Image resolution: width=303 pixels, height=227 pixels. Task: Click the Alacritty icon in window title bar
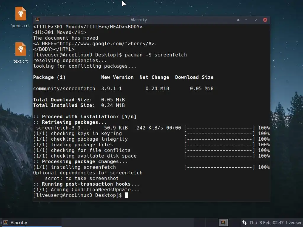(38, 20)
